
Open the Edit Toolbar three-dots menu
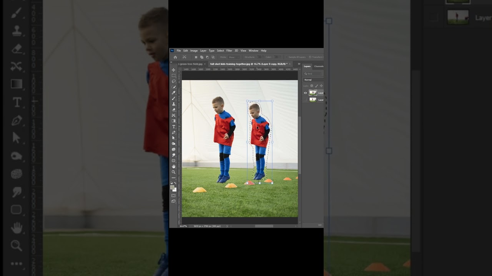(173, 178)
